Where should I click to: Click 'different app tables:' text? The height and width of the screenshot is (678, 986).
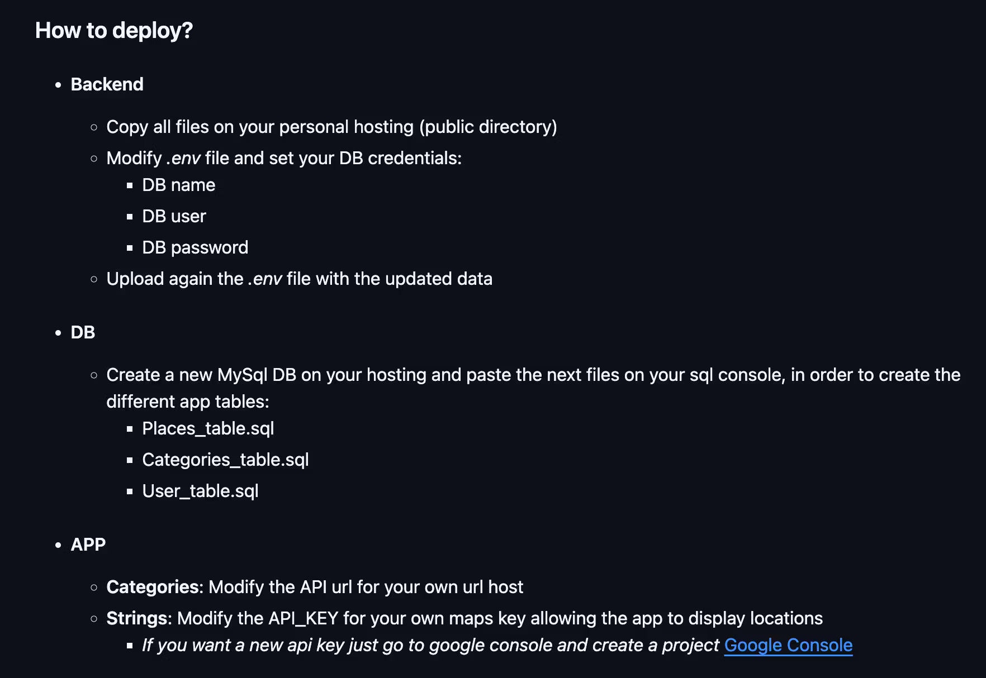pos(188,402)
